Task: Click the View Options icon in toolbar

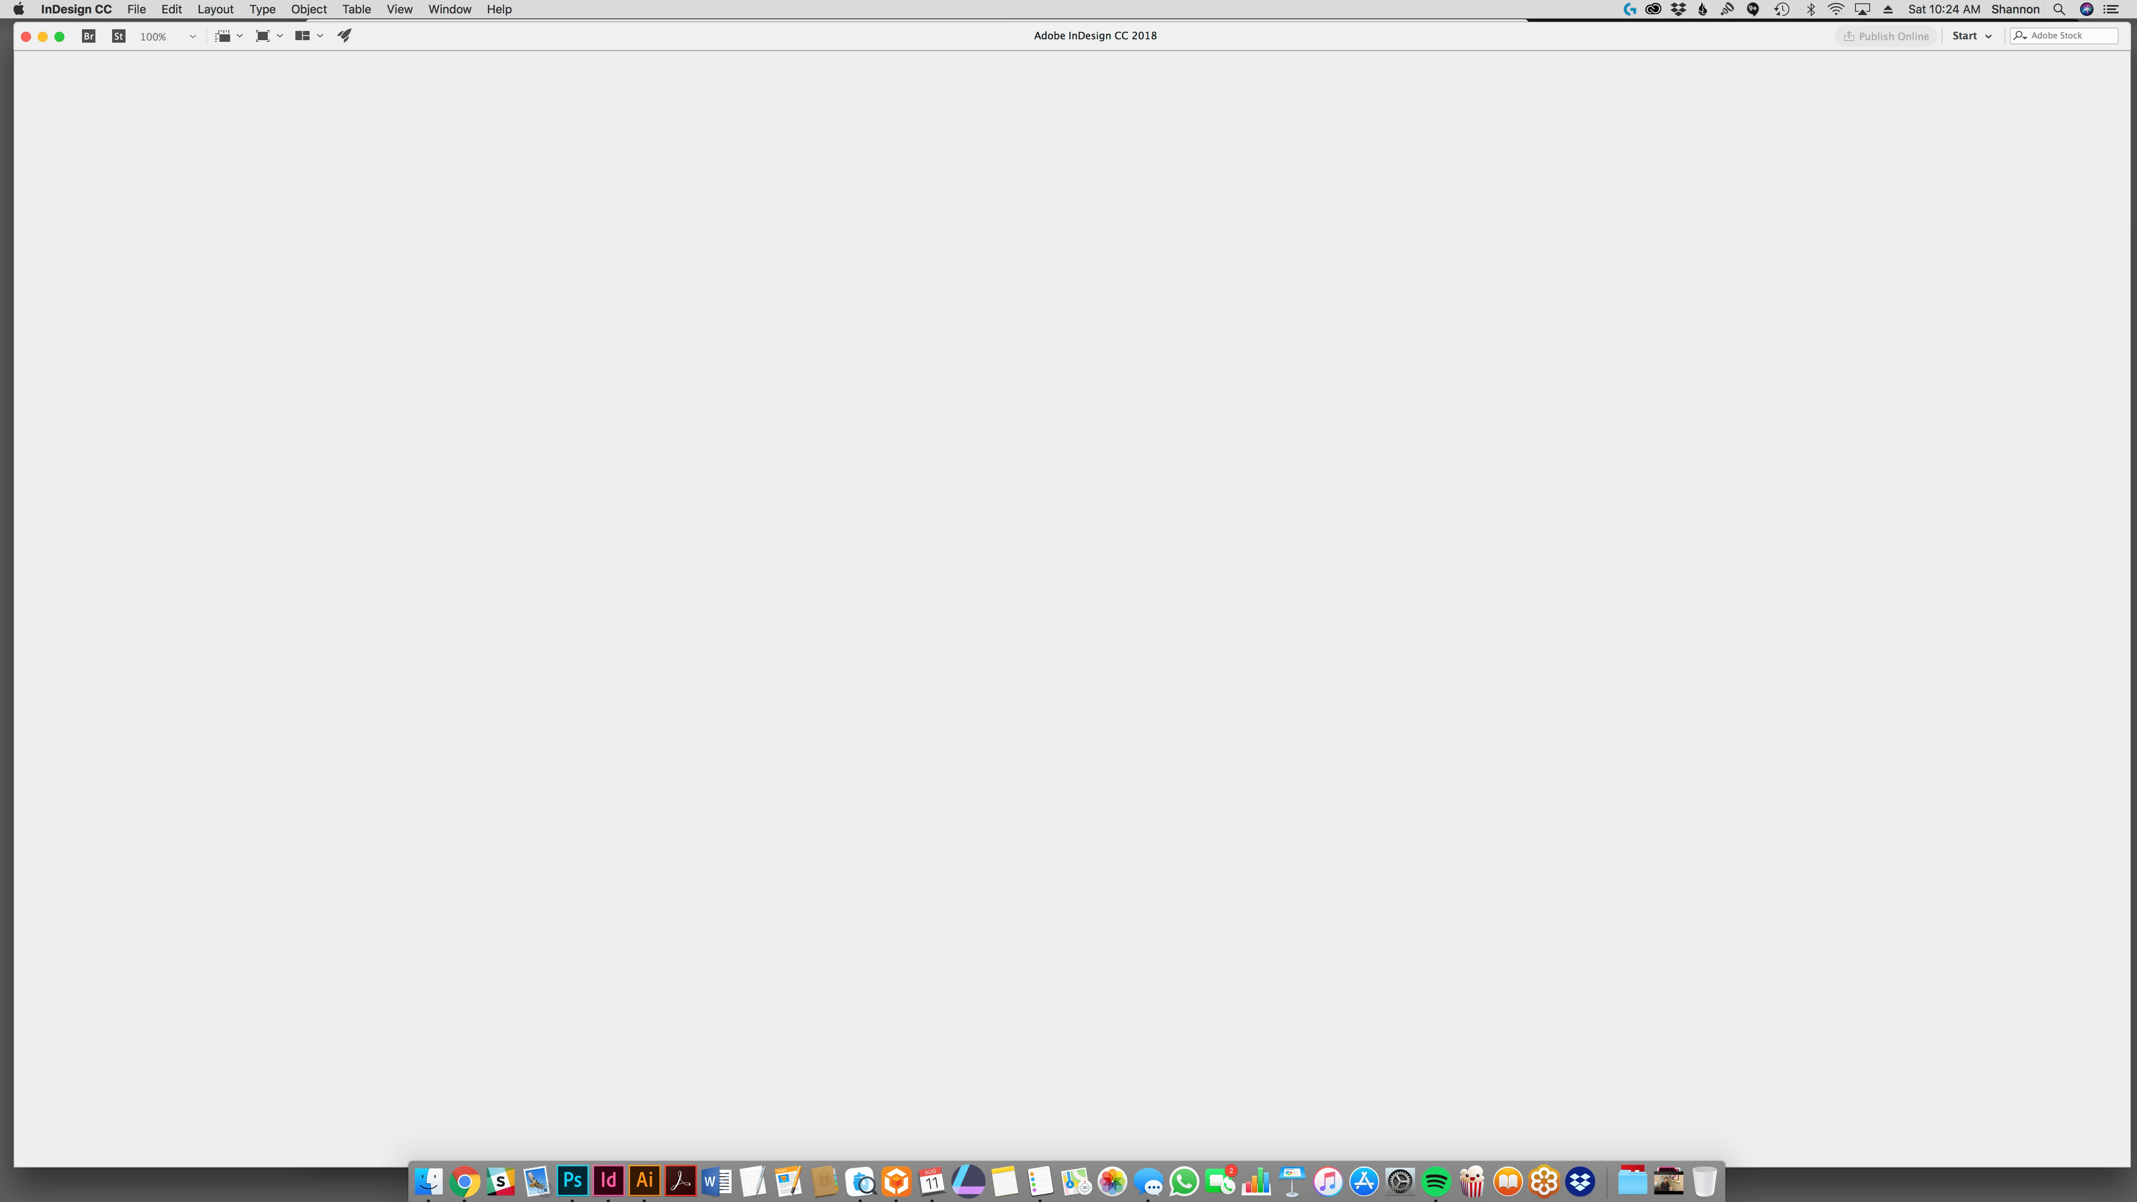Action: pos(222,36)
